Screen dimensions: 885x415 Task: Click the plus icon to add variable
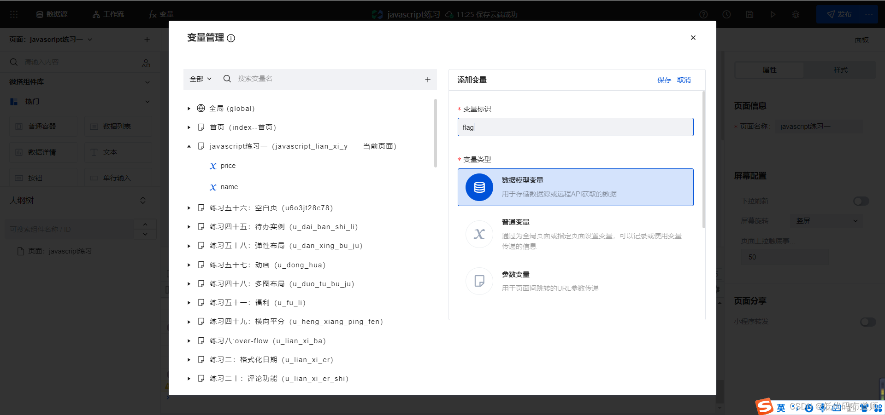tap(428, 80)
